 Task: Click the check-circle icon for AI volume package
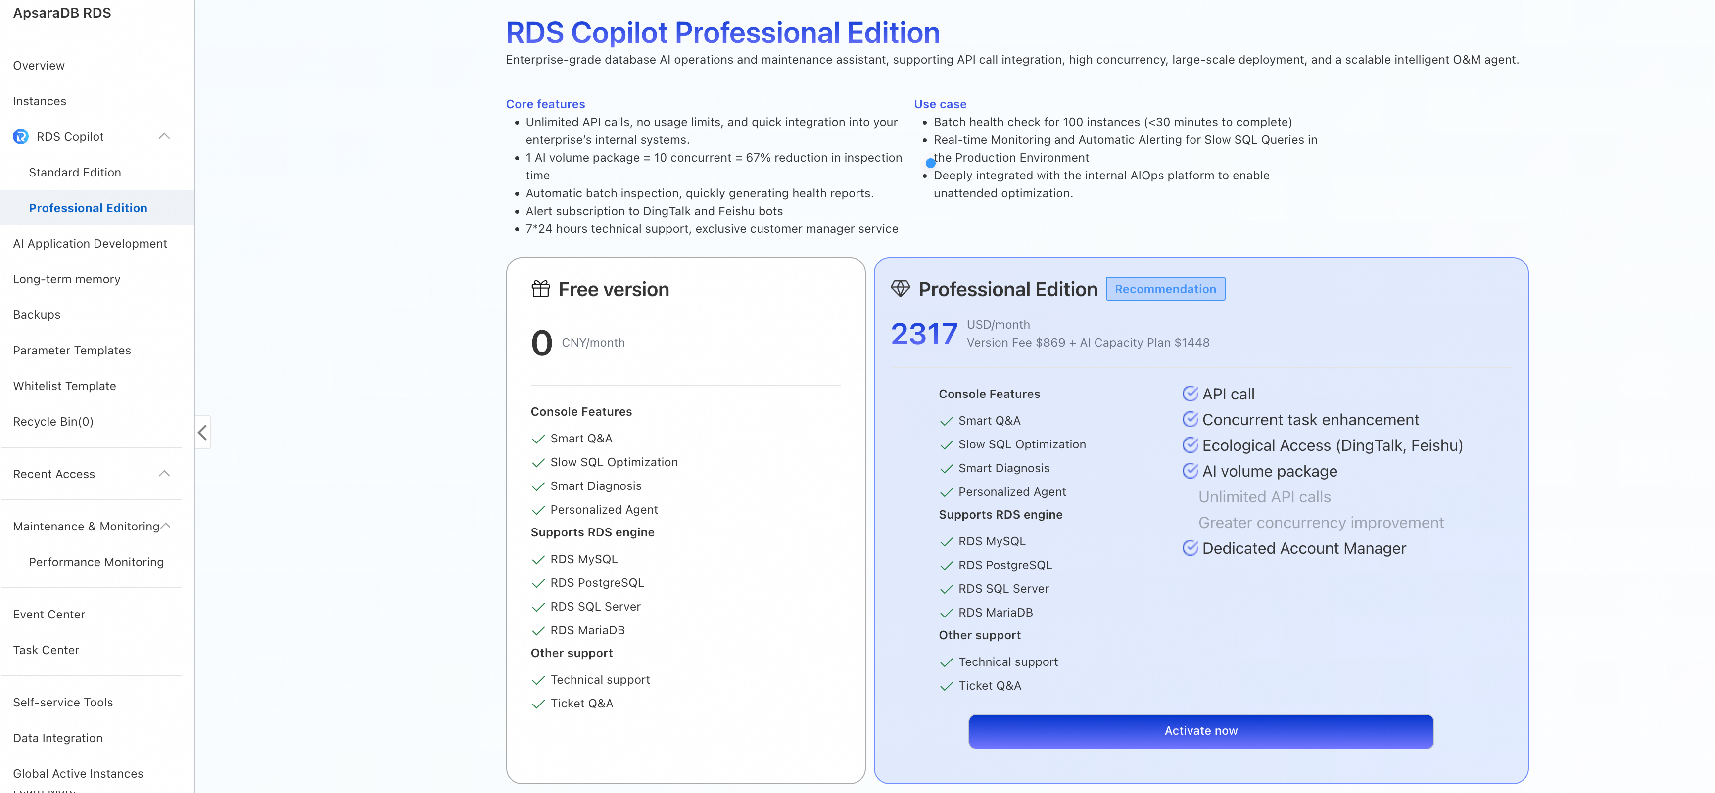(x=1190, y=471)
